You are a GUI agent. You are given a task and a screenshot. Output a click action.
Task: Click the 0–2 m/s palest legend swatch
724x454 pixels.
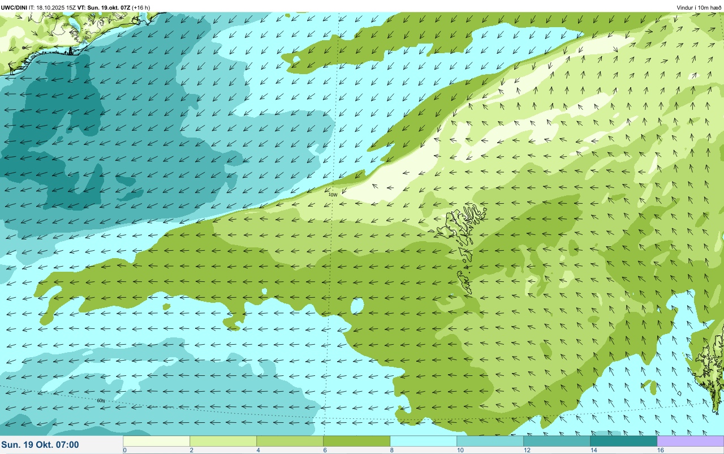click(157, 441)
